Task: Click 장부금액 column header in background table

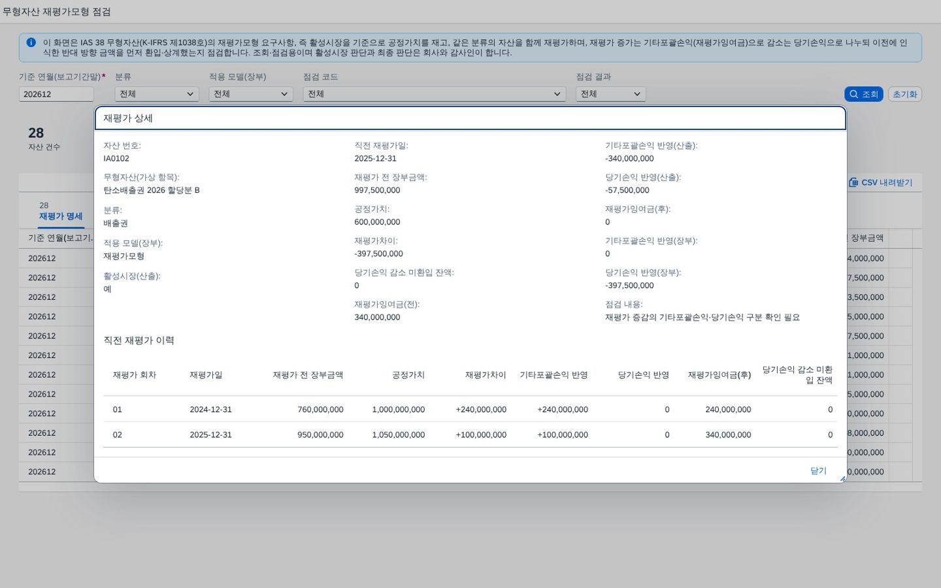Action: pos(867,238)
